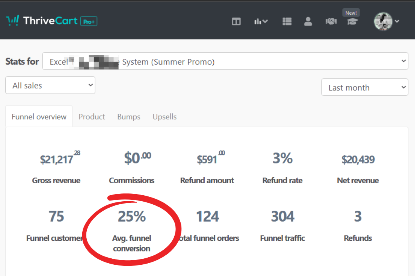Open the All sales dropdown

point(50,85)
